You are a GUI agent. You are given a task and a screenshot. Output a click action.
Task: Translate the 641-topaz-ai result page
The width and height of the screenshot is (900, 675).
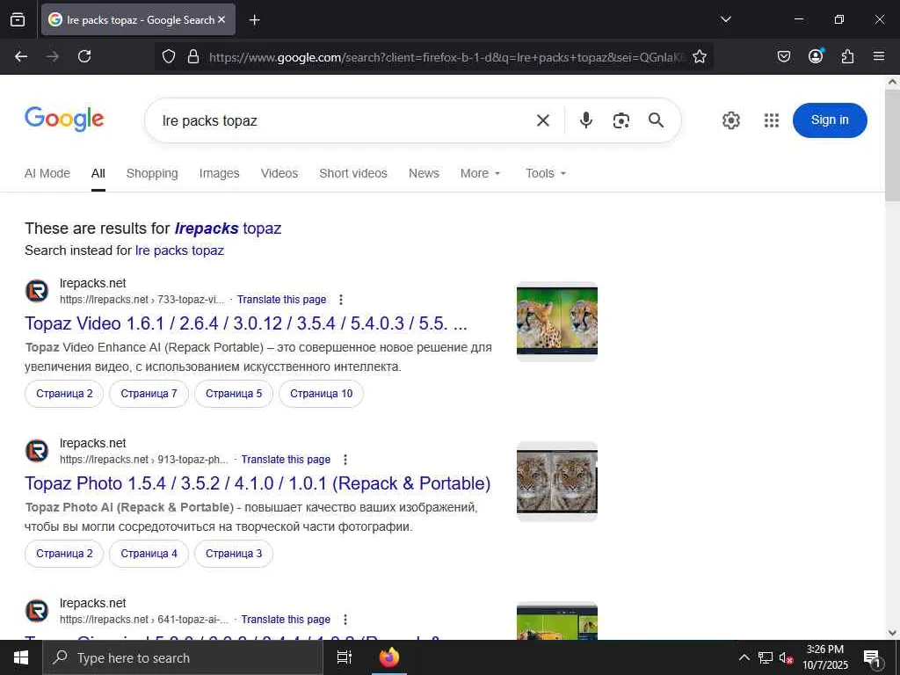click(286, 620)
